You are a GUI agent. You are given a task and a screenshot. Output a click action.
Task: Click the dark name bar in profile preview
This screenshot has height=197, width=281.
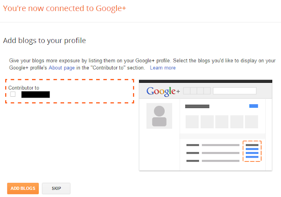coord(197,106)
